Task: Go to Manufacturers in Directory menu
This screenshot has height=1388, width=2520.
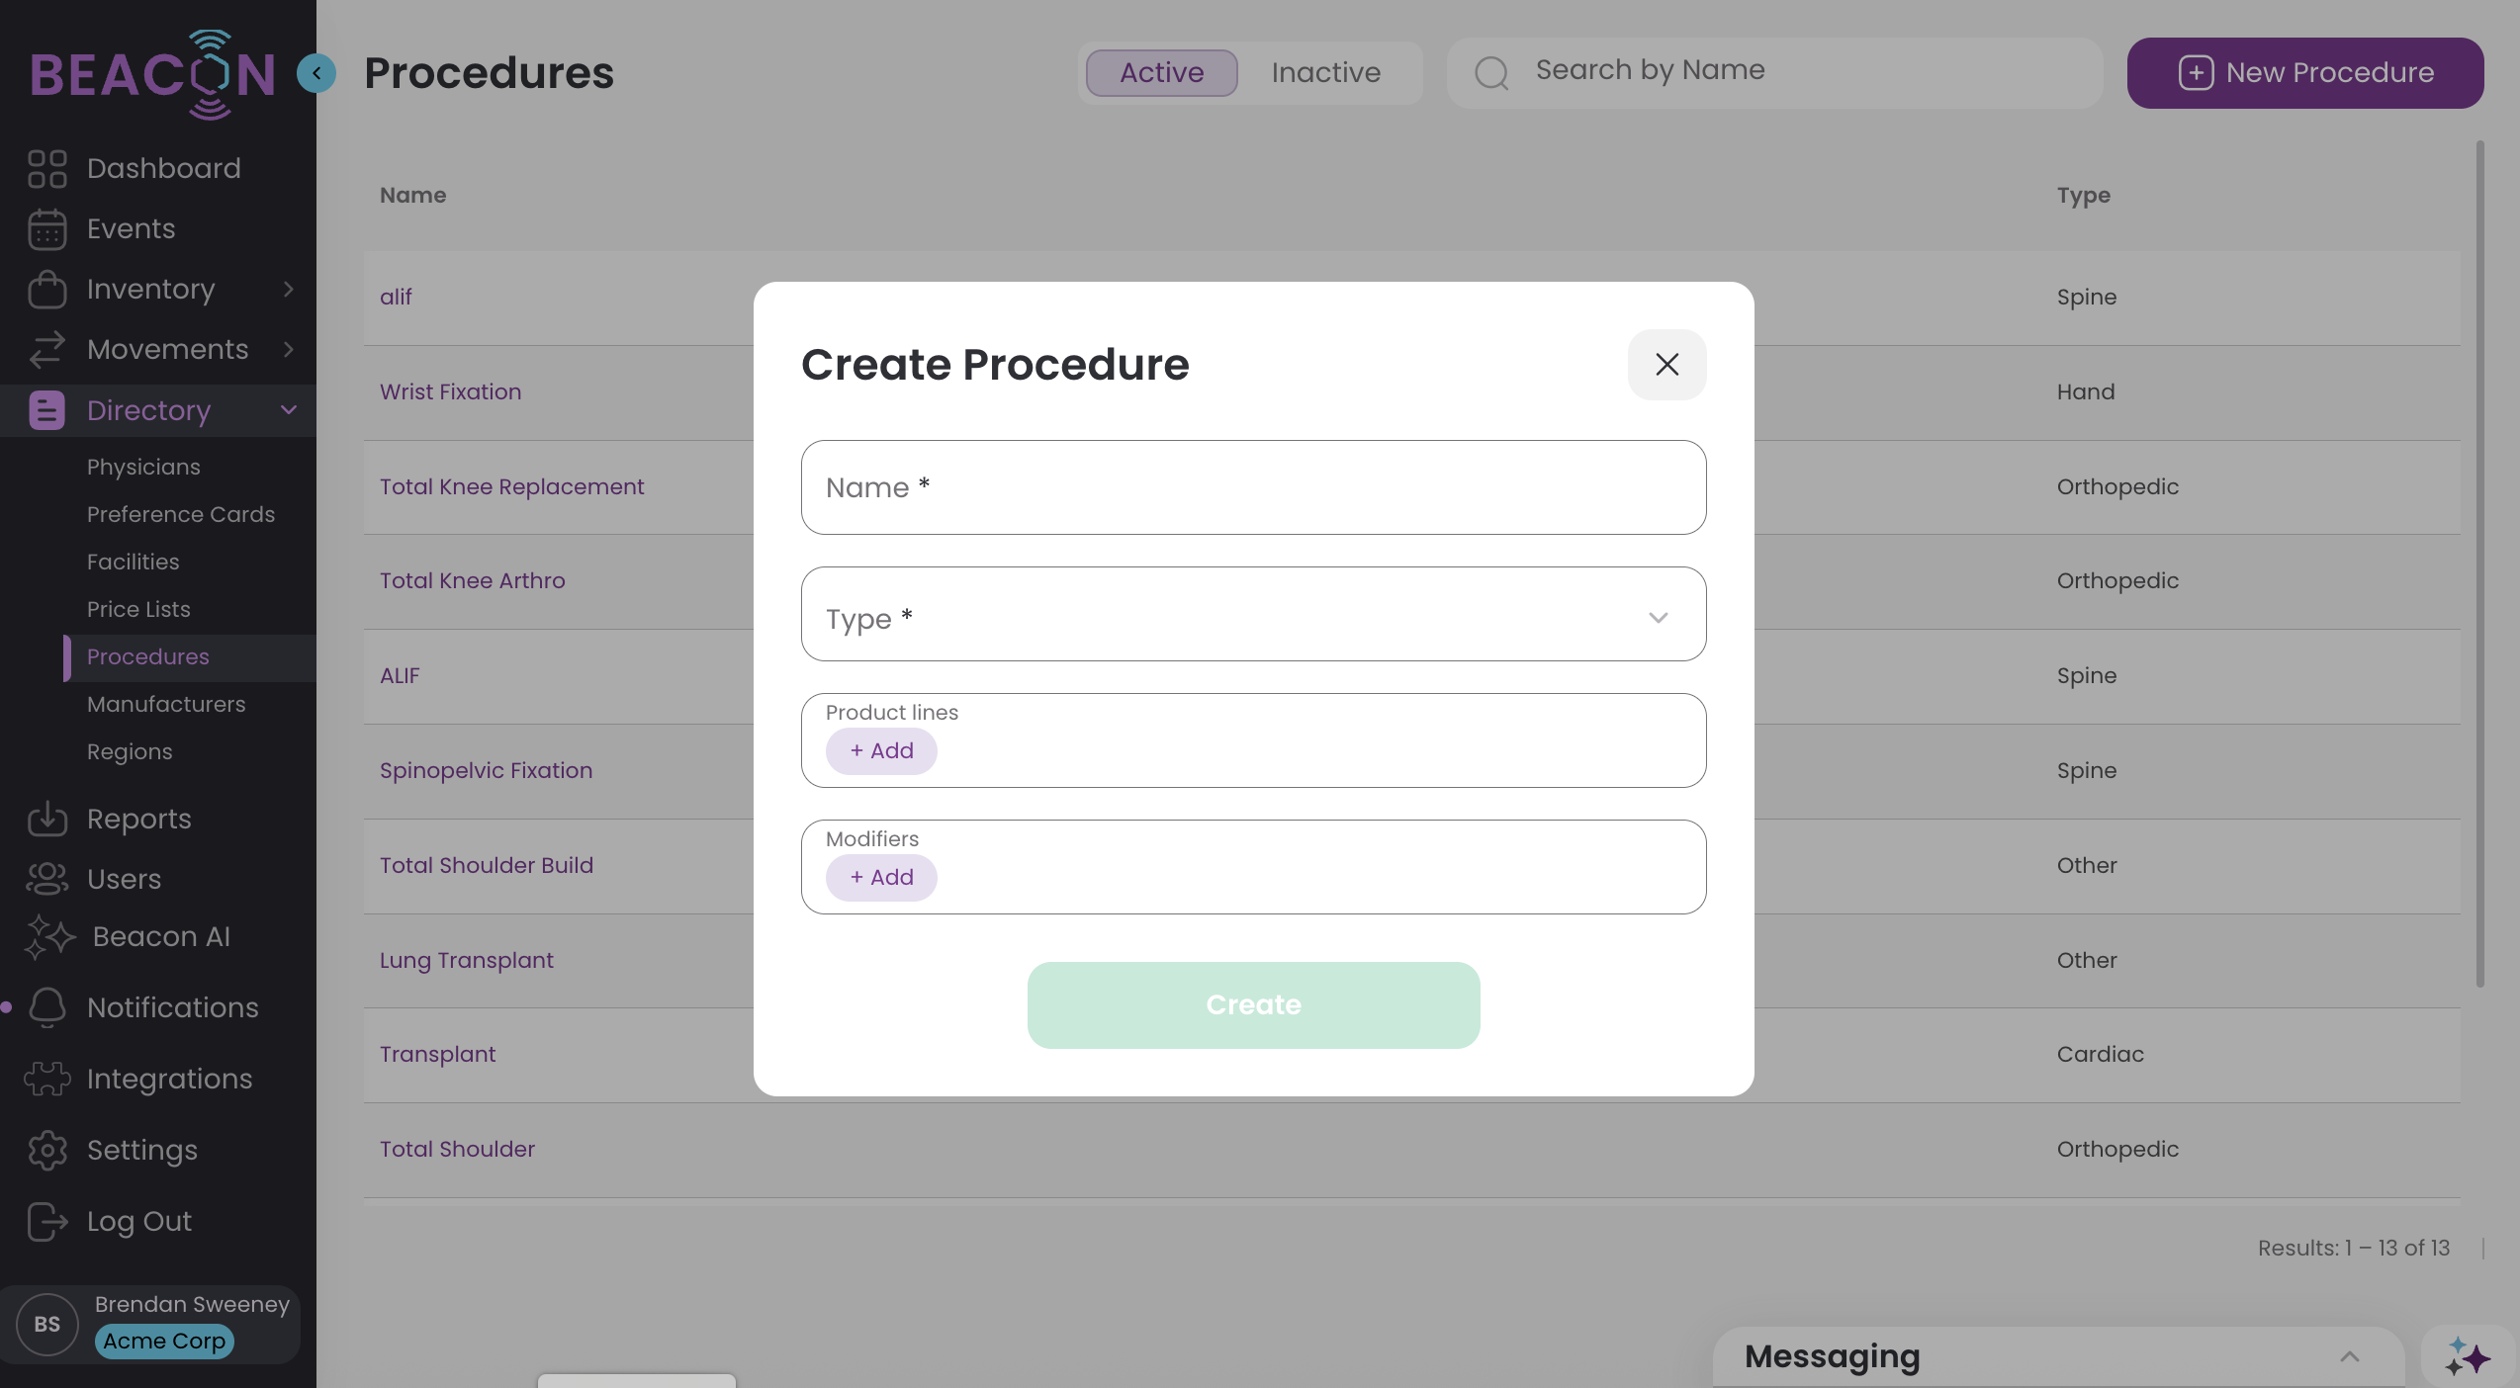Action: 166,704
